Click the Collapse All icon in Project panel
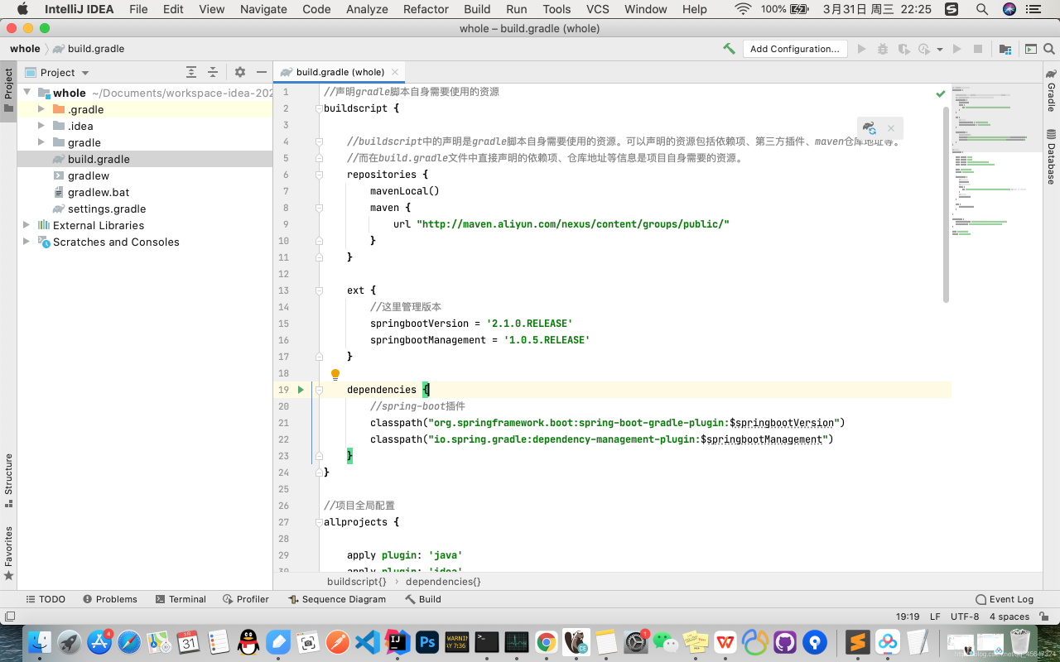This screenshot has height=662, width=1060. (213, 72)
